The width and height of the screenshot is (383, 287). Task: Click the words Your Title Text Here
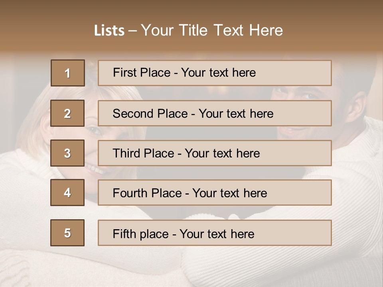pyautogui.click(x=212, y=30)
